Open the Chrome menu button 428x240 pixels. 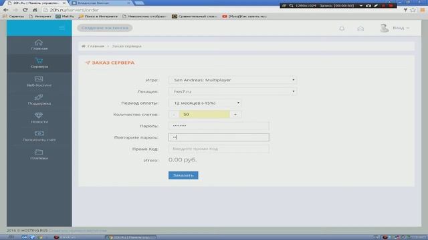point(423,10)
